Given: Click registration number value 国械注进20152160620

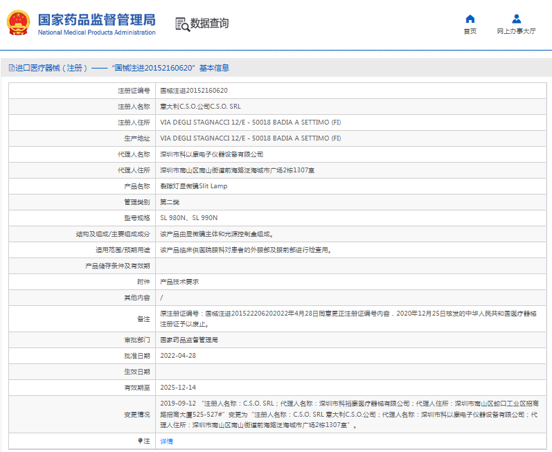Looking at the screenshot, I should [194, 91].
